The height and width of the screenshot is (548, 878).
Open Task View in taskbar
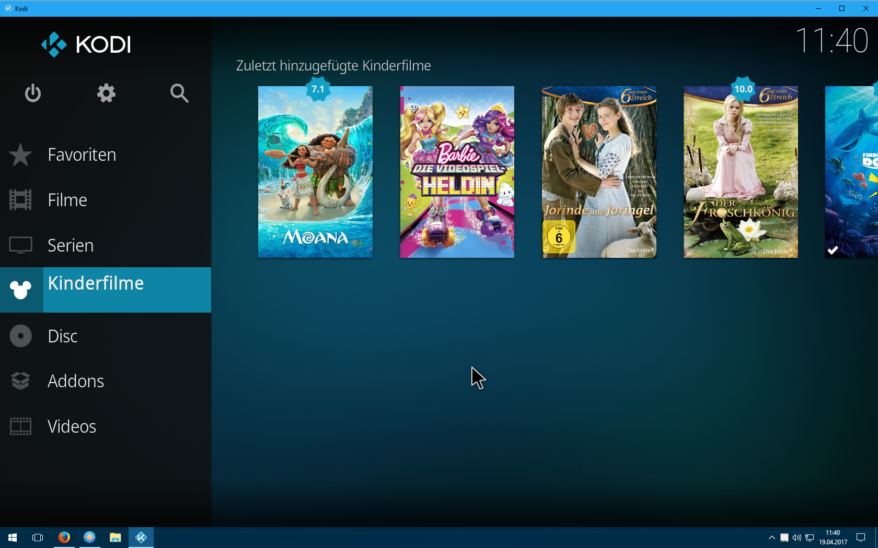click(38, 538)
